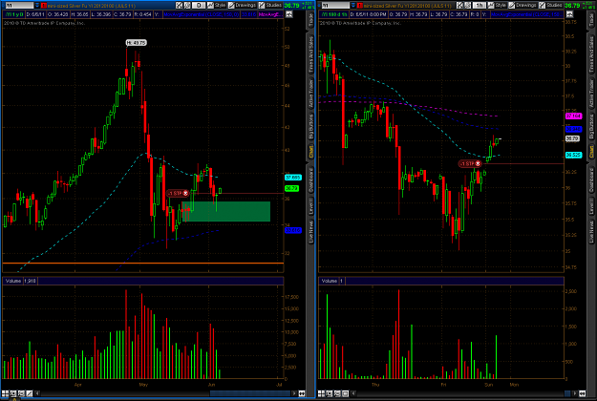Remove the -1 STP order in left chart

(186, 193)
